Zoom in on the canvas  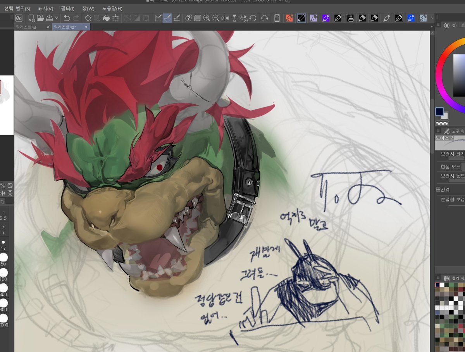[207, 18]
